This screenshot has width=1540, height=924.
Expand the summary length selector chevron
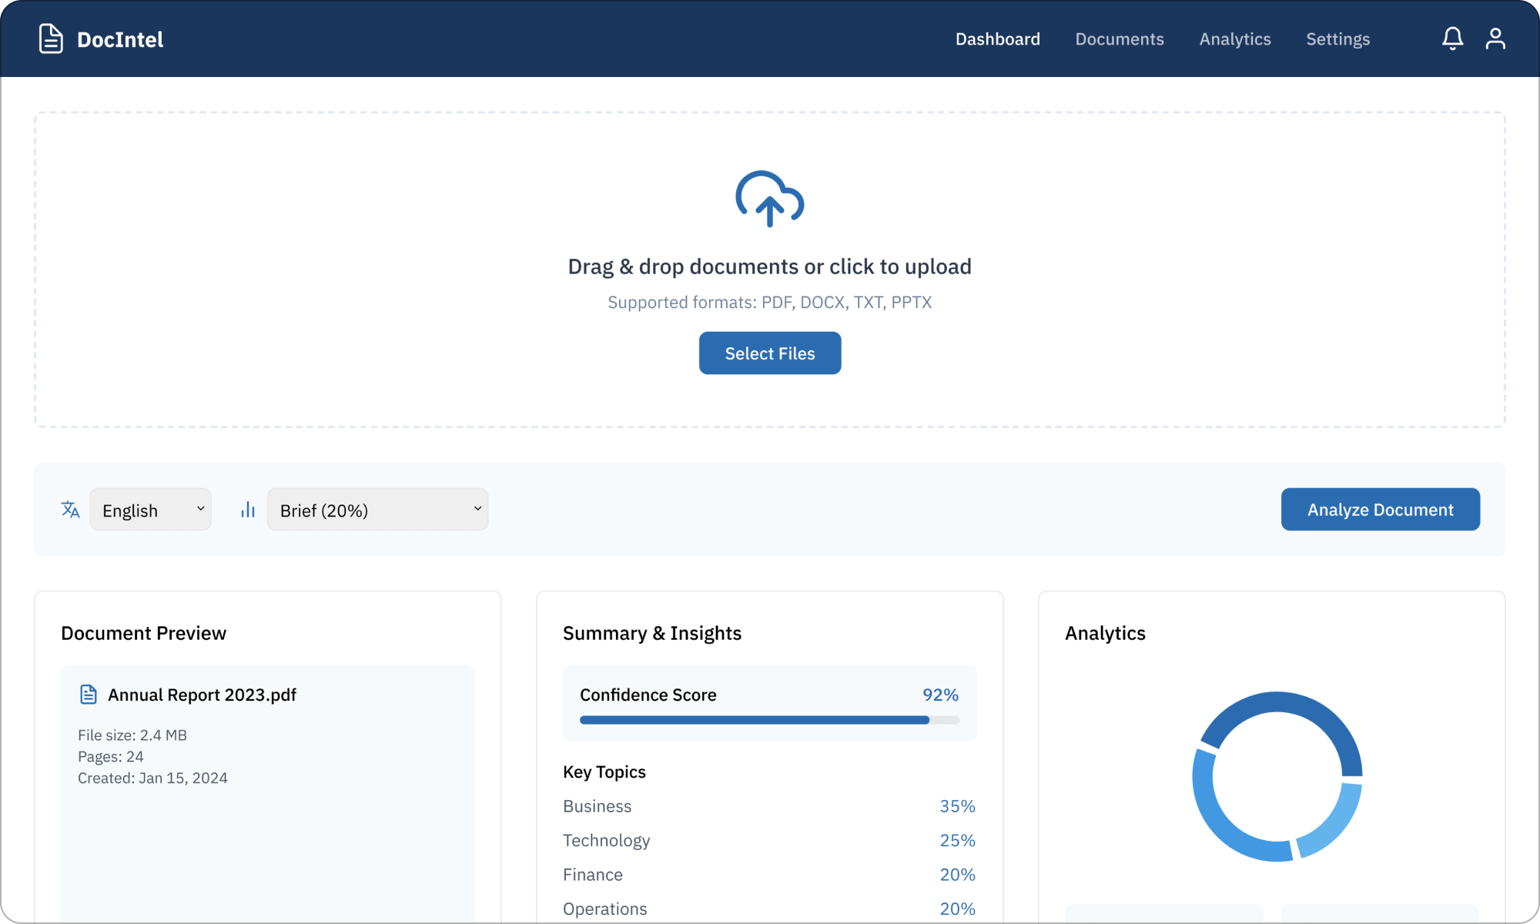point(476,509)
